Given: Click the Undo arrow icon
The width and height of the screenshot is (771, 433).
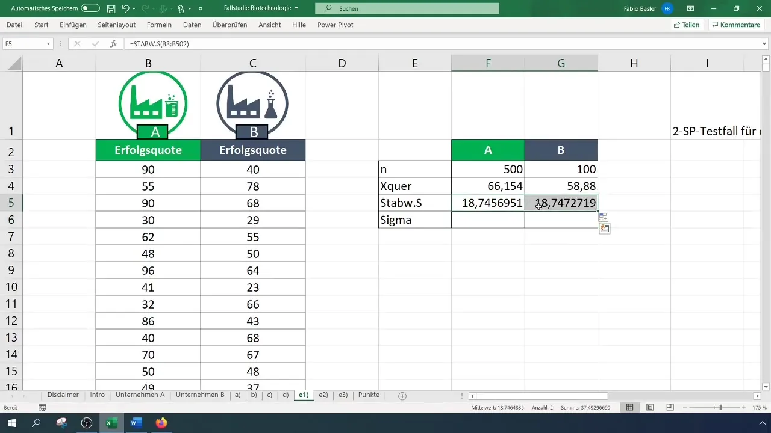Looking at the screenshot, I should pos(125,8).
